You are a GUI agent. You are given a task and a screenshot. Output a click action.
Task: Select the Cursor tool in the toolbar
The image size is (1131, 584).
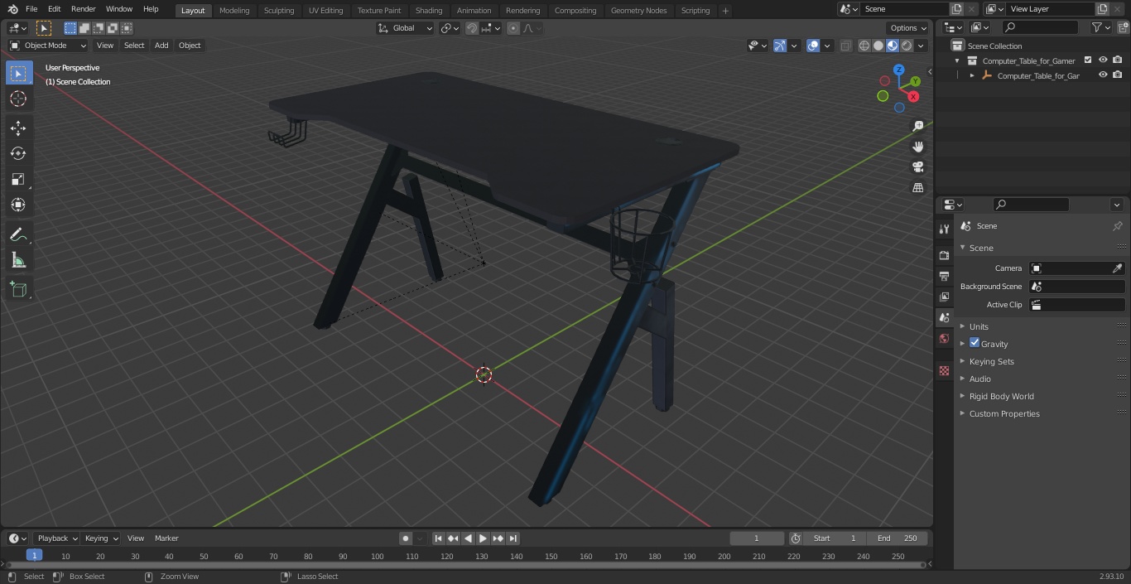pyautogui.click(x=18, y=99)
